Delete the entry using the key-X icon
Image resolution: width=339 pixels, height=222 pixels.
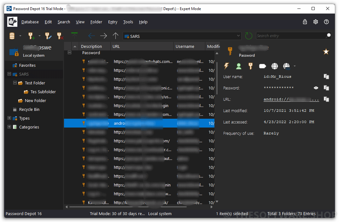coord(60,36)
